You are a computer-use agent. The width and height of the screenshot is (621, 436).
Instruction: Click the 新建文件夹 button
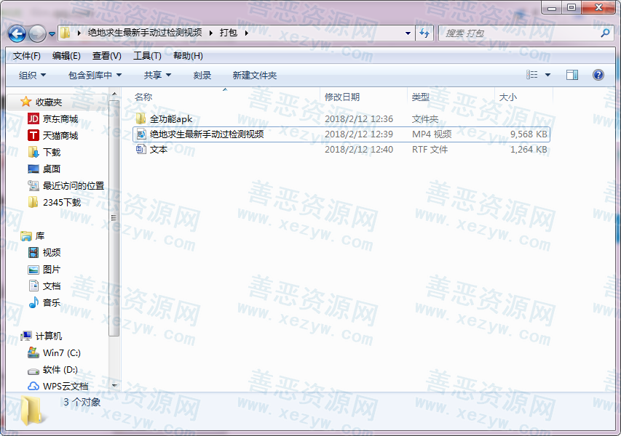click(255, 76)
